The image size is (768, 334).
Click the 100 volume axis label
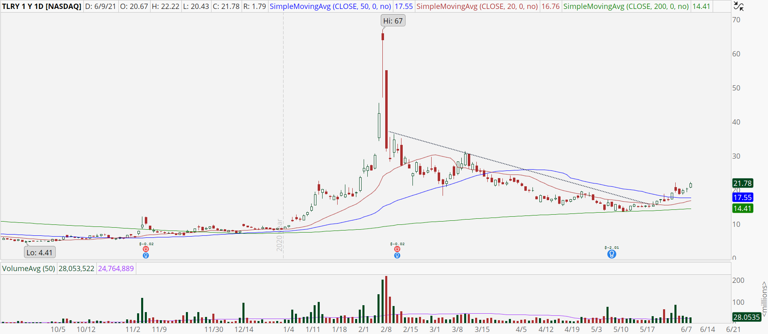tap(738, 302)
